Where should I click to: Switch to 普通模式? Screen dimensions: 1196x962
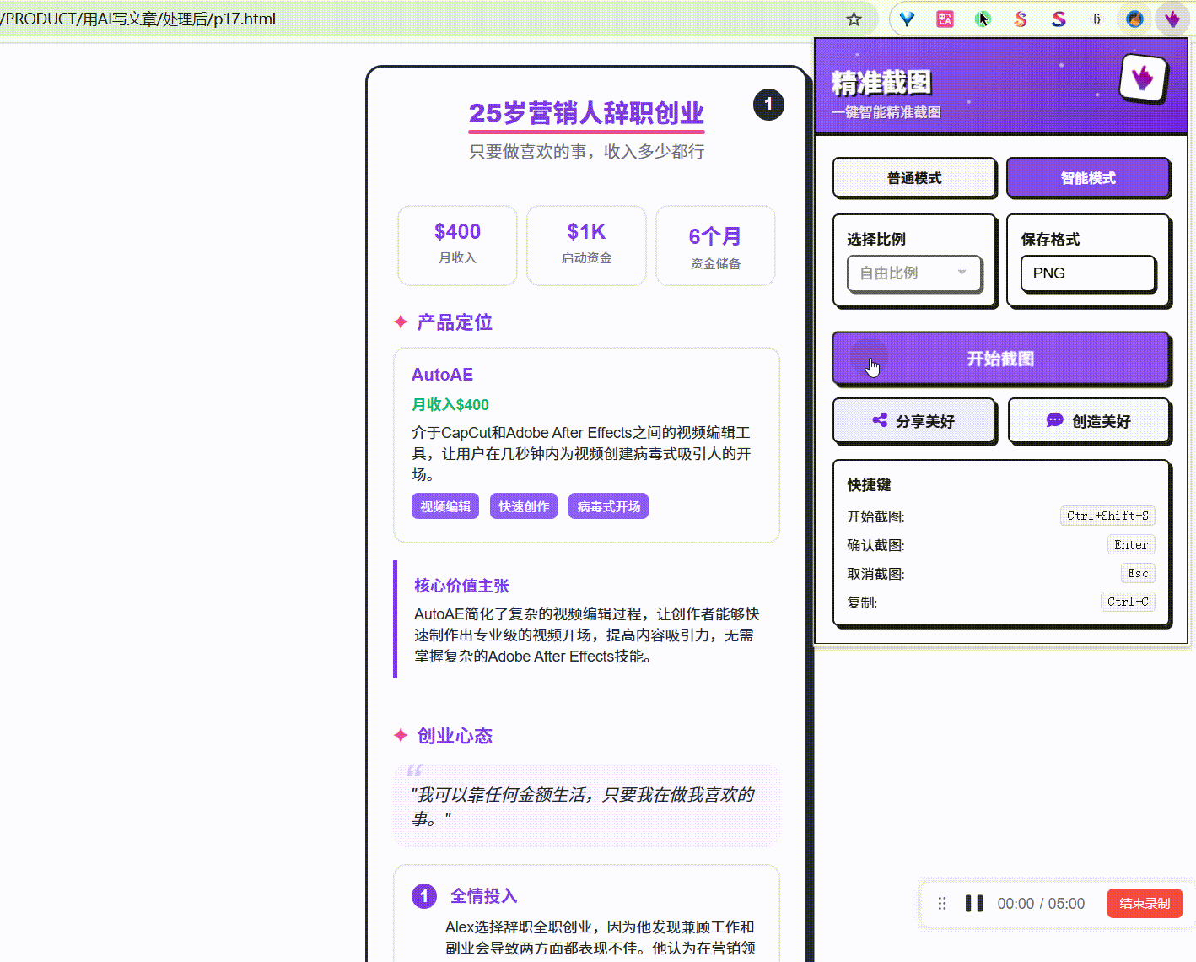(x=914, y=178)
